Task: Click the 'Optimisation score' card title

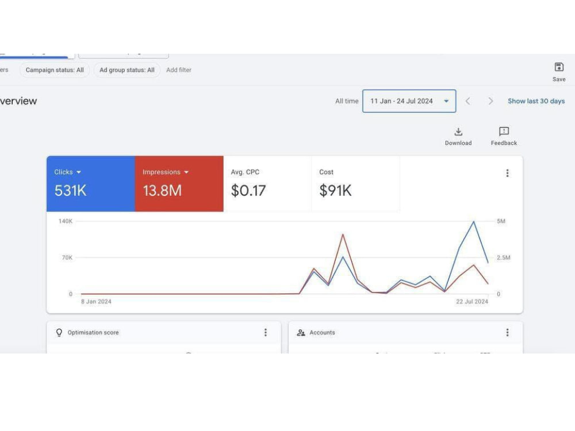Action: pos(93,332)
